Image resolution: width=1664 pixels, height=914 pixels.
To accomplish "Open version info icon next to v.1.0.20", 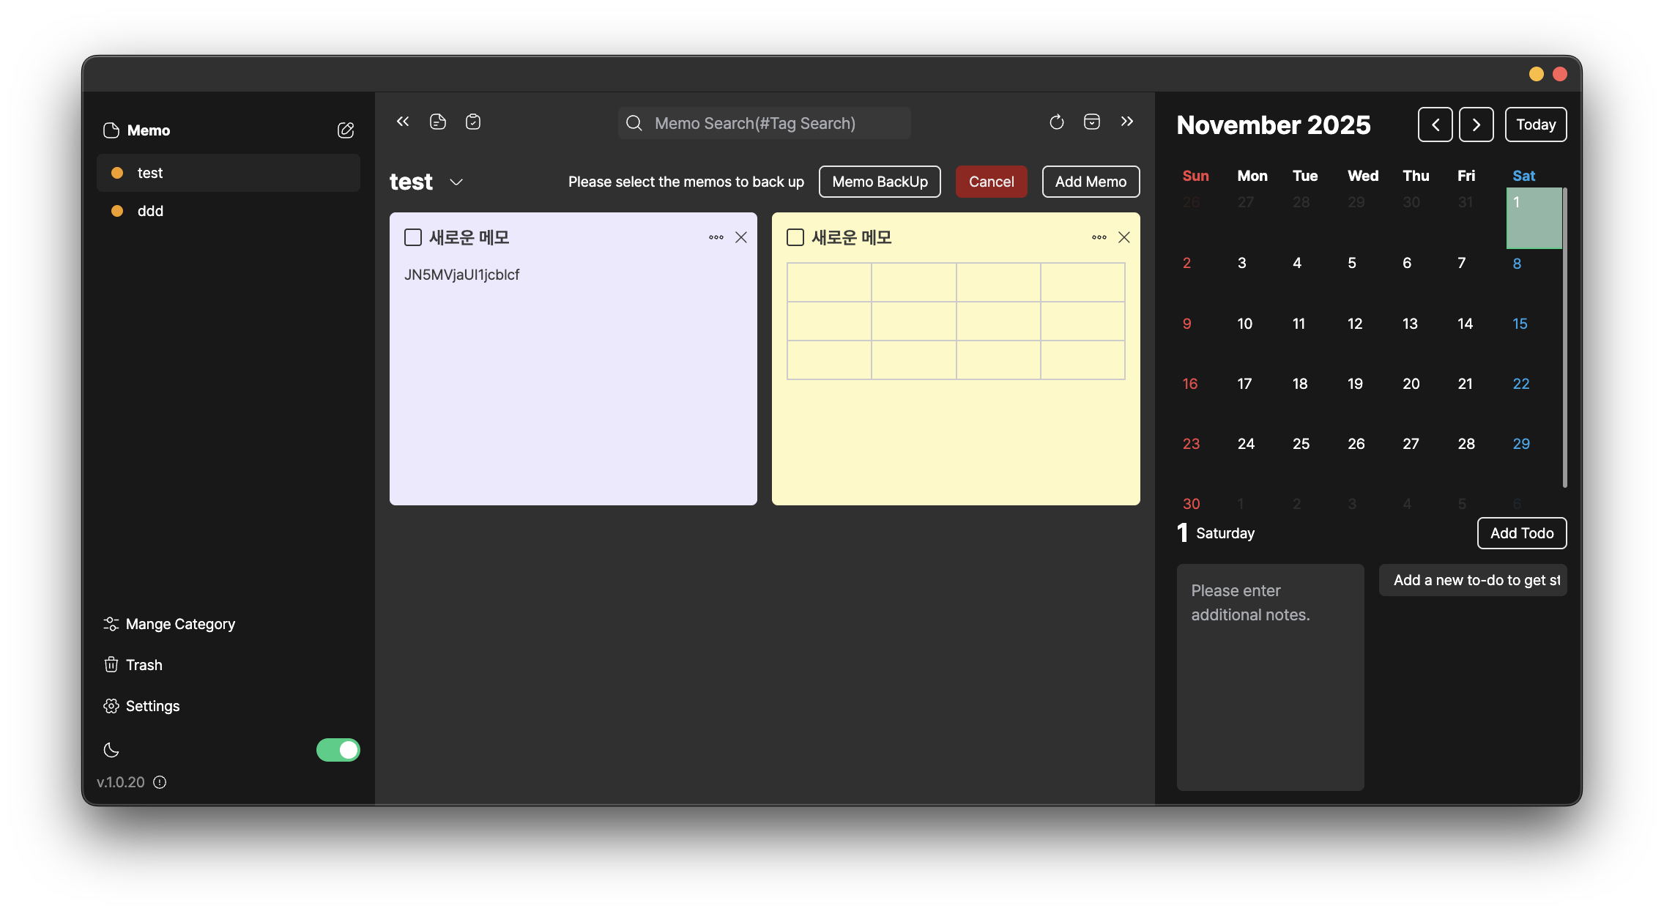I will pos(160,782).
